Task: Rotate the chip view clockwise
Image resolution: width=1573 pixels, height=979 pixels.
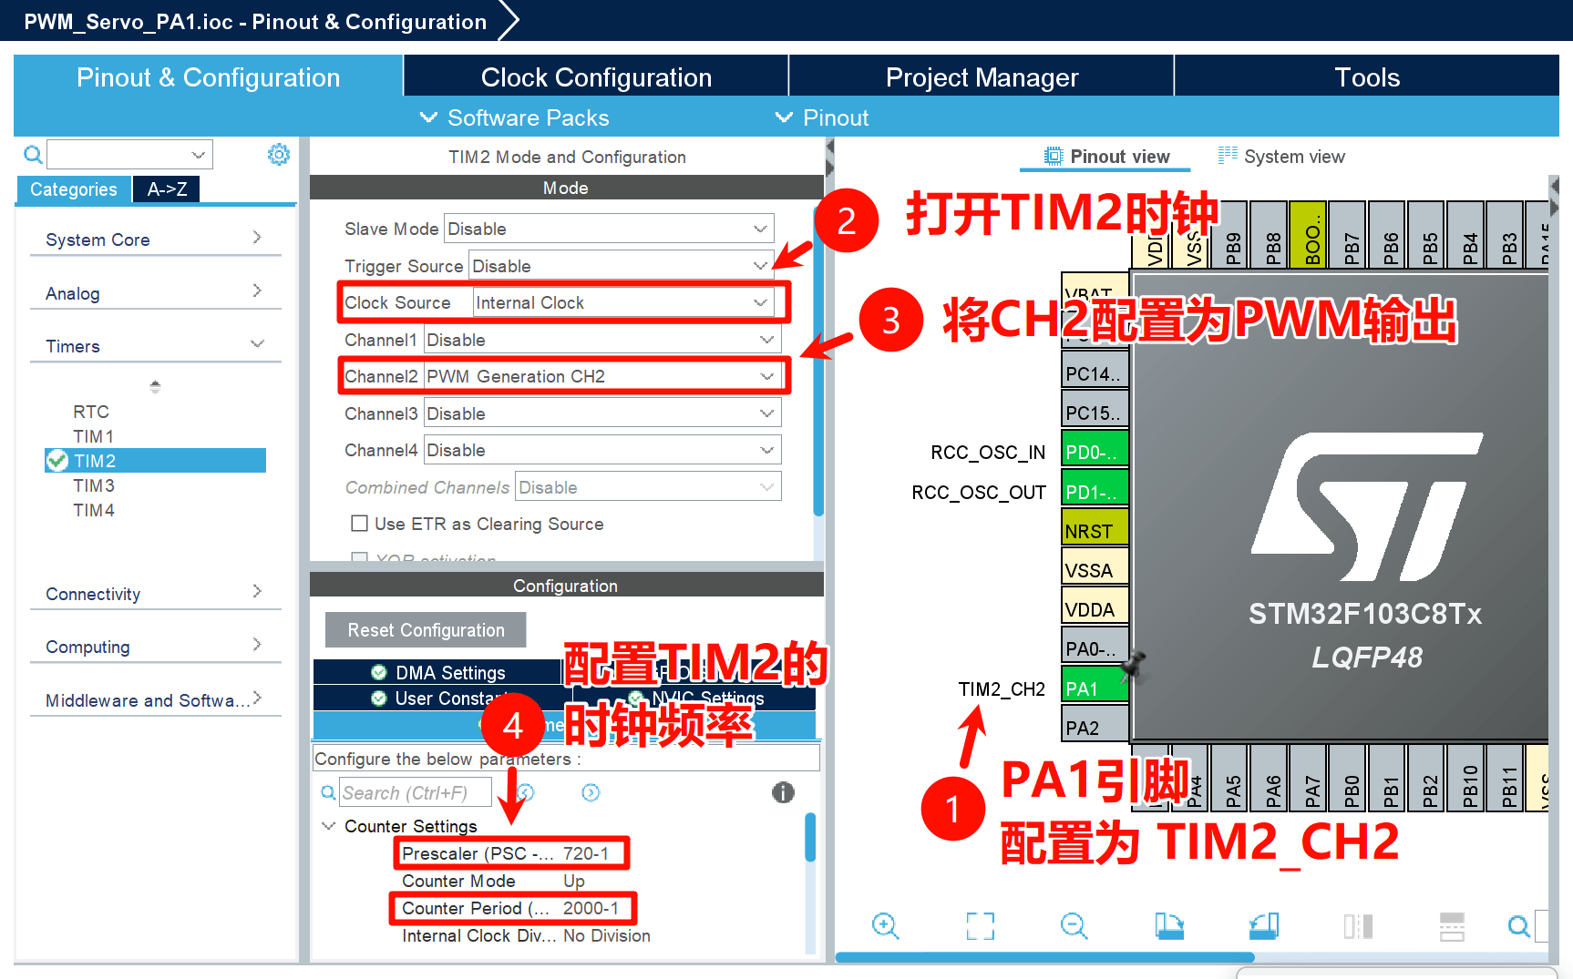Action: pyautogui.click(x=1168, y=926)
